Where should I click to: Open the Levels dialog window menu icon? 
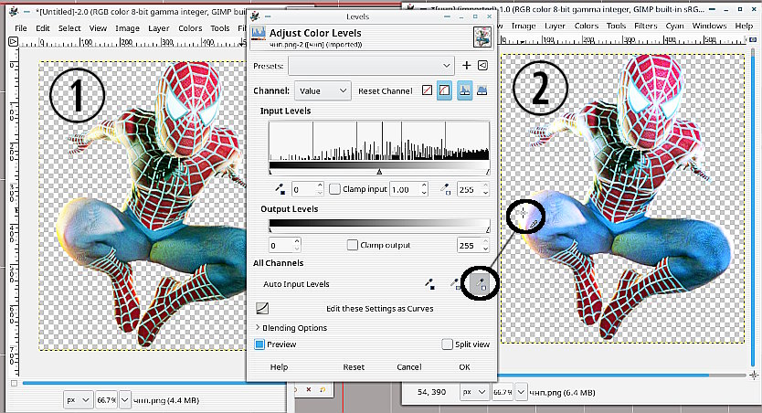255,16
